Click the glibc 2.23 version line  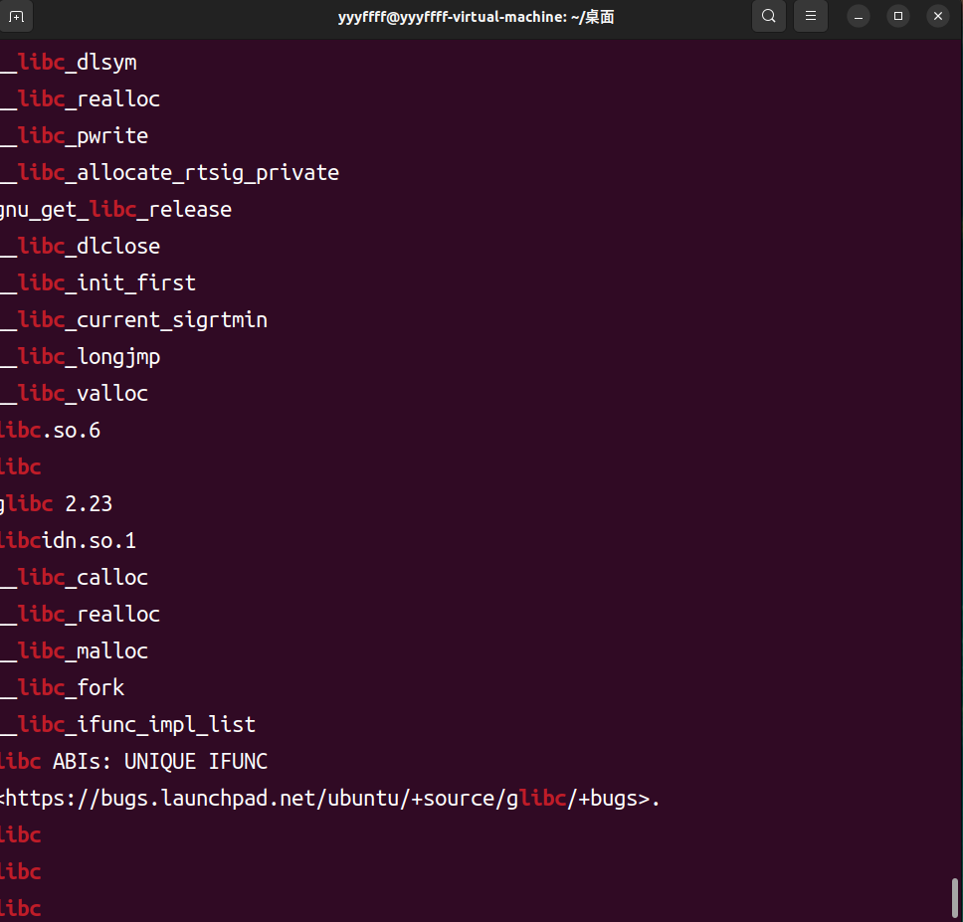pos(57,504)
